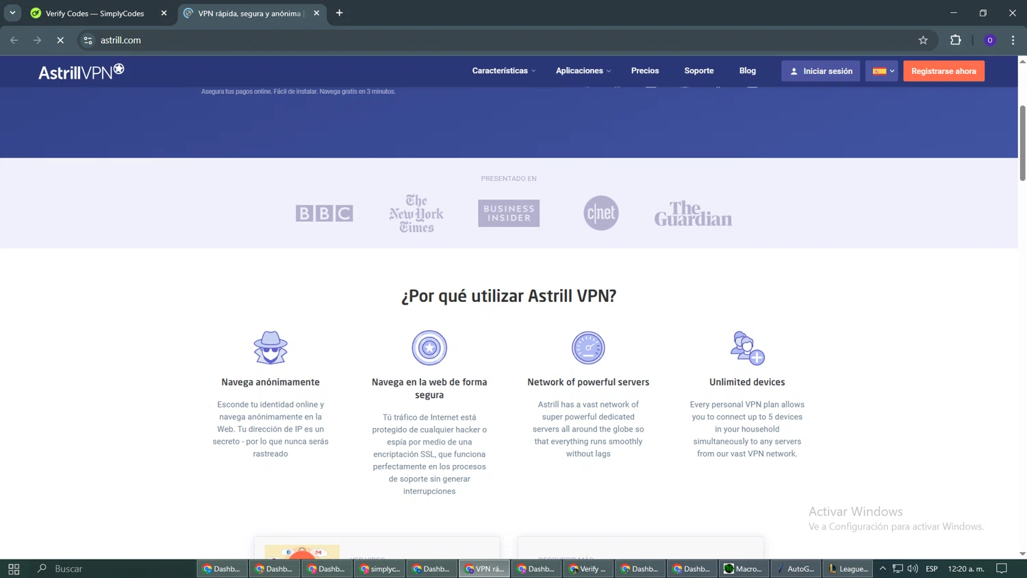Open the simplyc... taskbar window
This screenshot has width=1027, height=578.
[380, 568]
